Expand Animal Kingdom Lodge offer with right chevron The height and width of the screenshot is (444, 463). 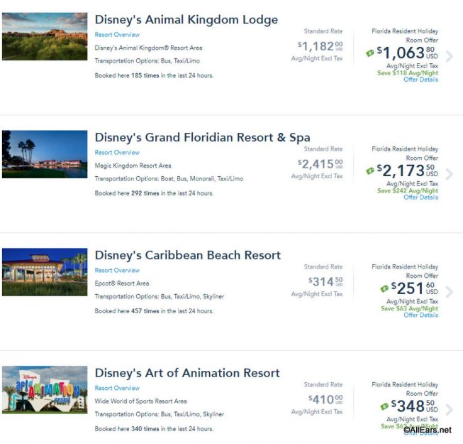pyautogui.click(x=449, y=56)
